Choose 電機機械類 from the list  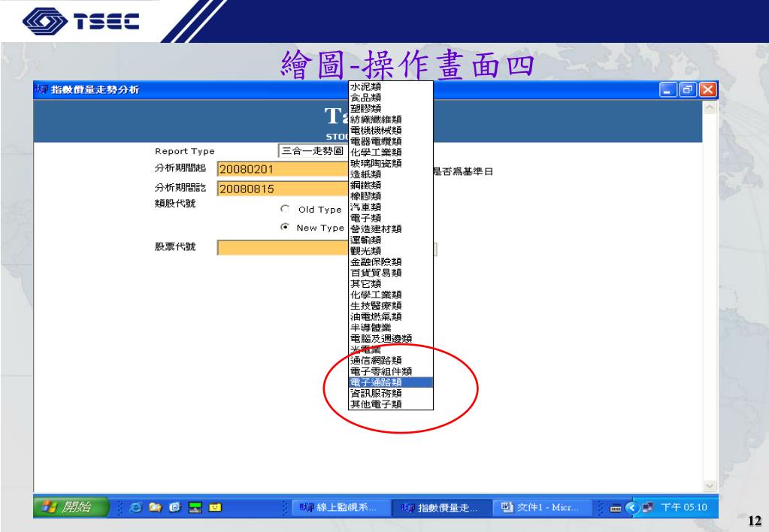click(390, 131)
